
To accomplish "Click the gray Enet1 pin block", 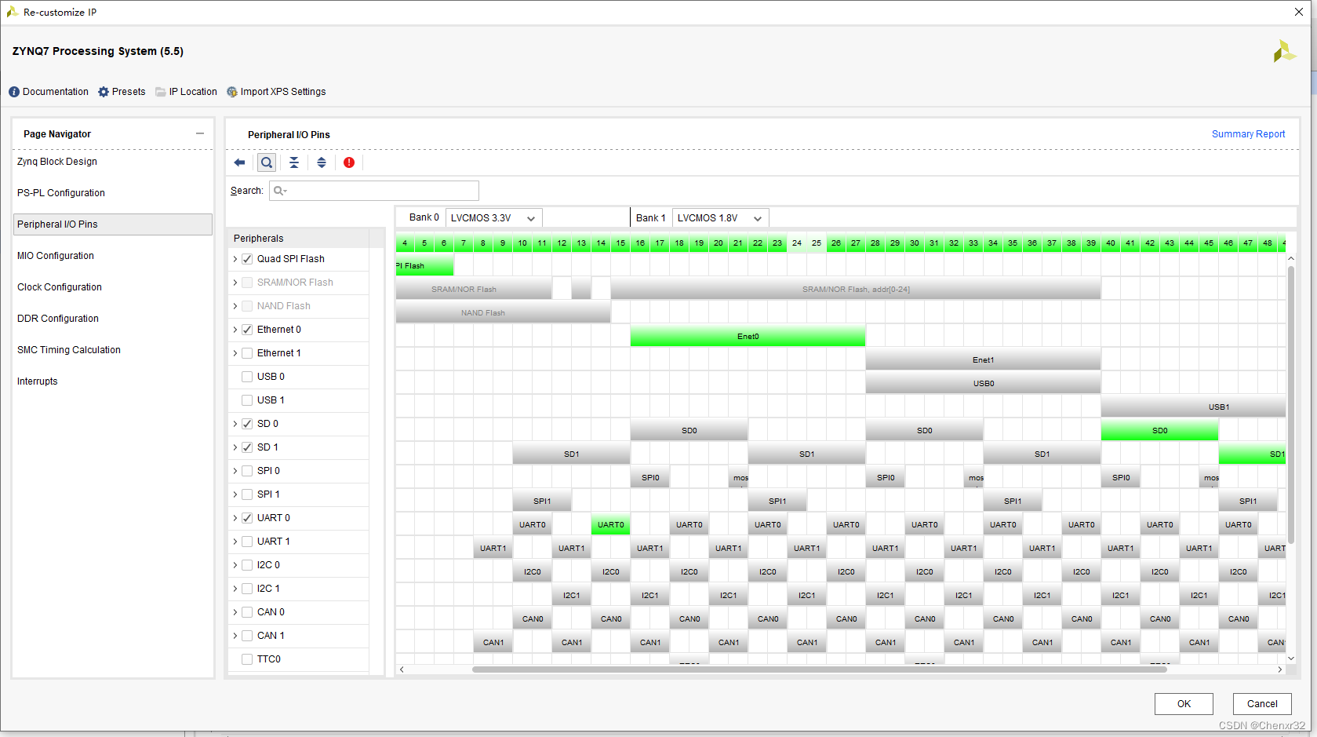I will 983,359.
